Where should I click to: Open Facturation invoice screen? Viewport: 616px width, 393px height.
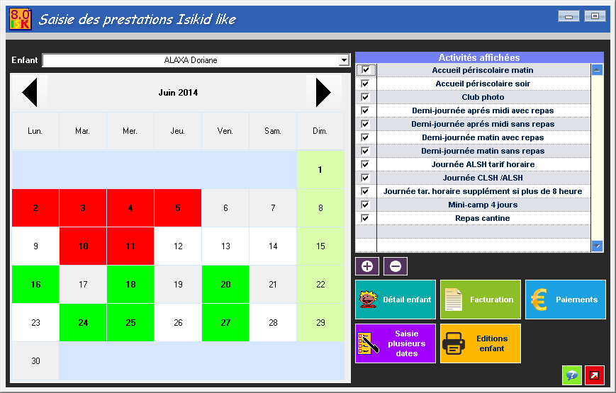(x=481, y=300)
